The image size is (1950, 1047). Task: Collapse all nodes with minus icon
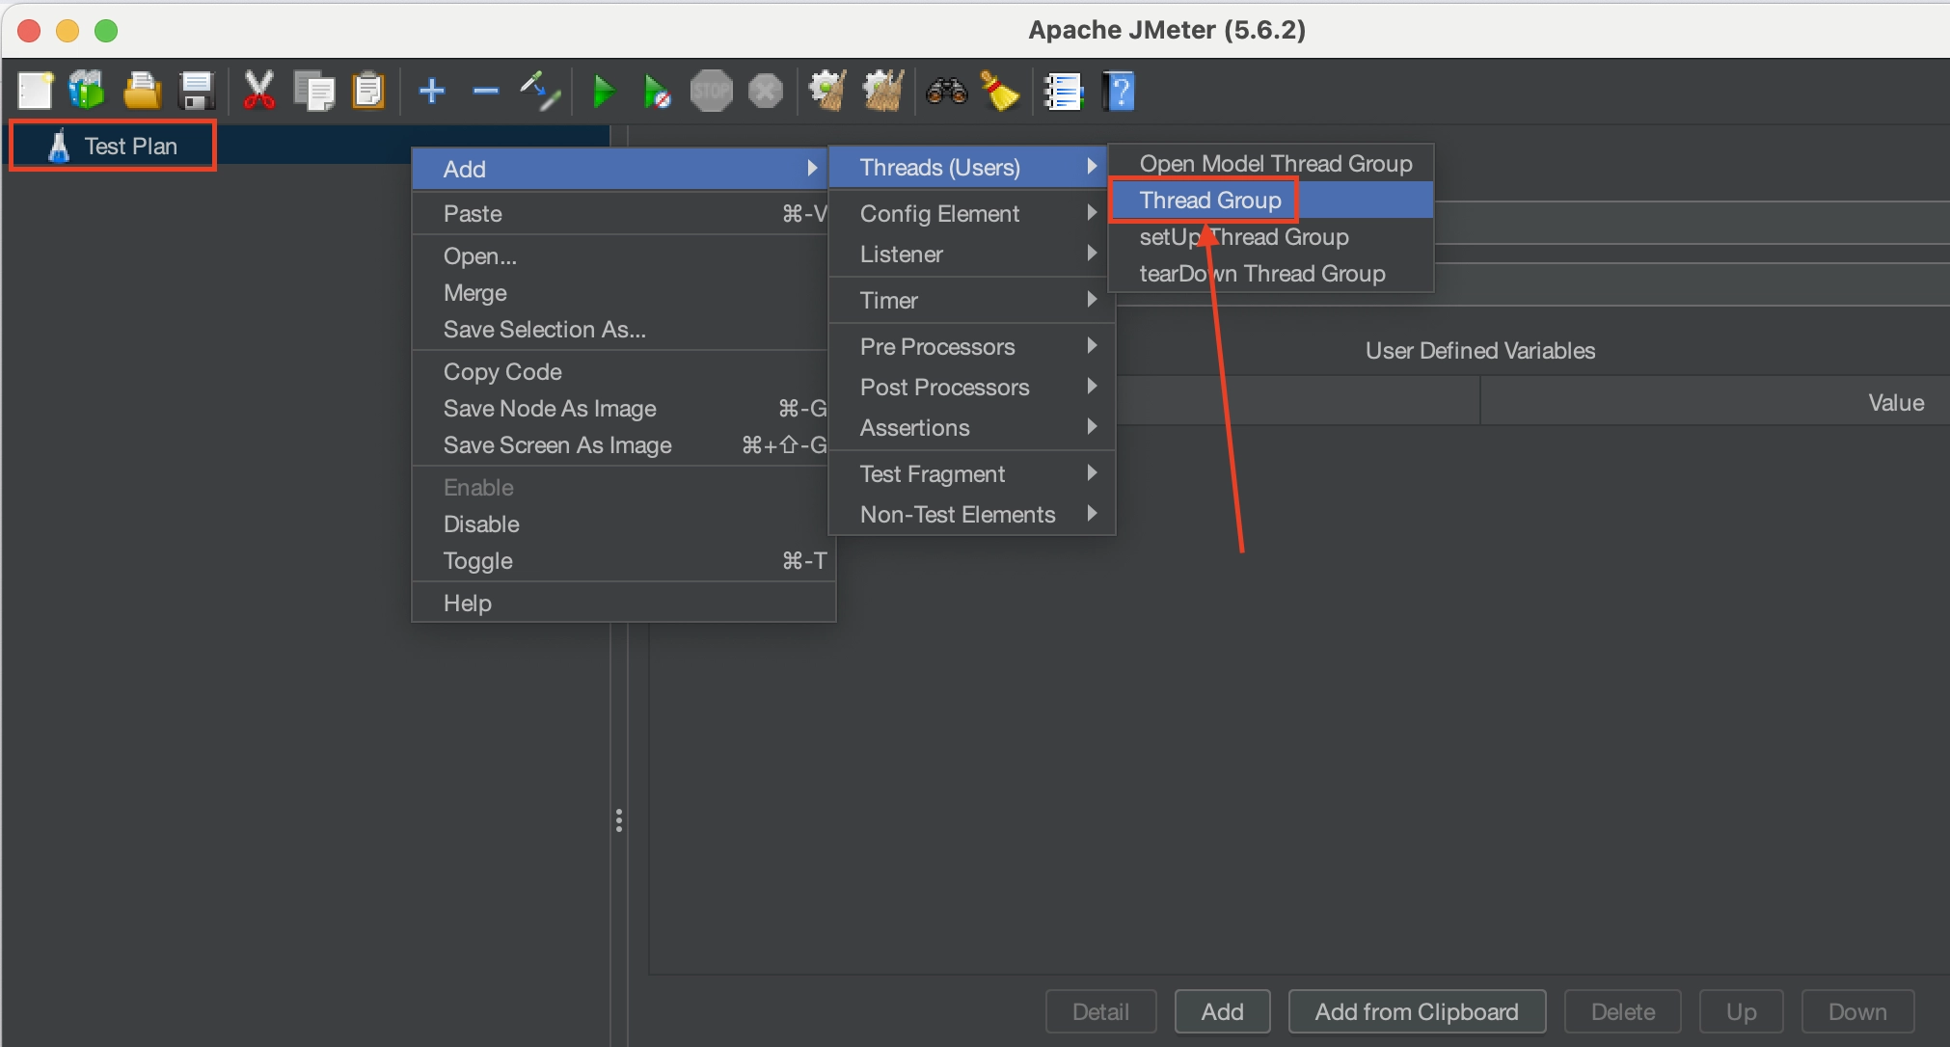pyautogui.click(x=486, y=92)
